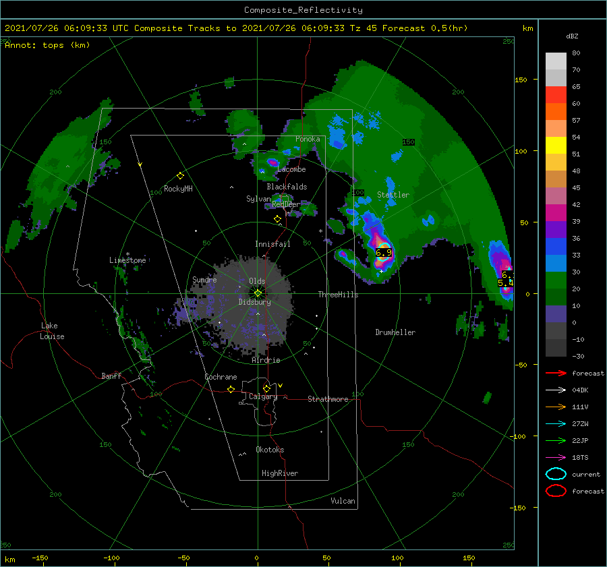Click the Annot: tops (km) label

click(x=47, y=45)
